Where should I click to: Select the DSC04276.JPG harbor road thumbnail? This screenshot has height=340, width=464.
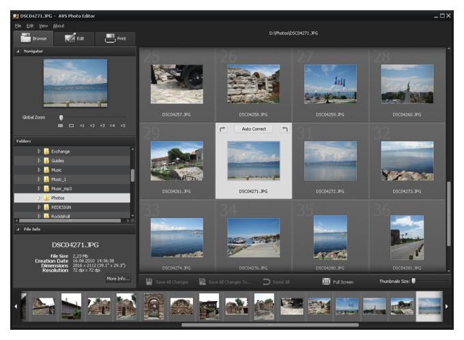254,238
